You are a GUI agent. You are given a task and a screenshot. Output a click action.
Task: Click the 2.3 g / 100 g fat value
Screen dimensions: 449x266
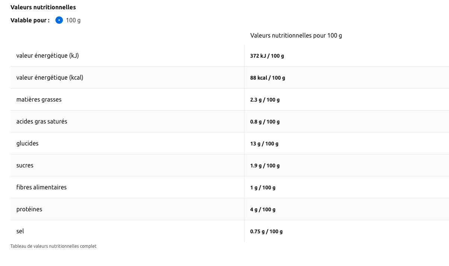coord(265,100)
